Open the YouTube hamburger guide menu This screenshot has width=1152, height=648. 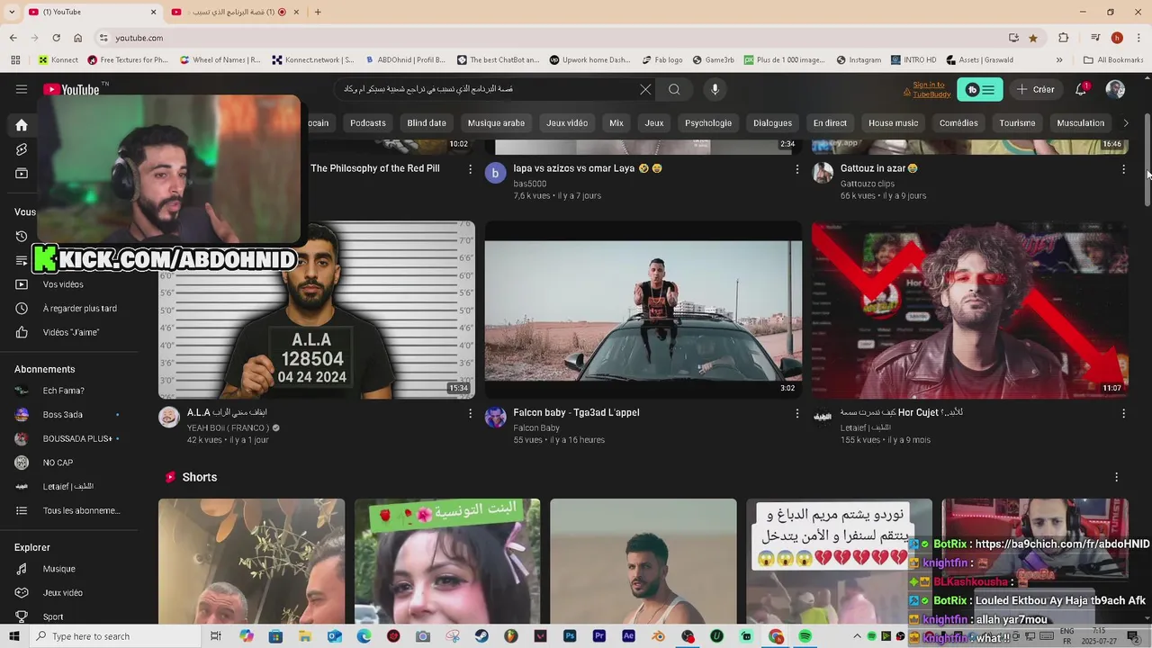coord(22,89)
